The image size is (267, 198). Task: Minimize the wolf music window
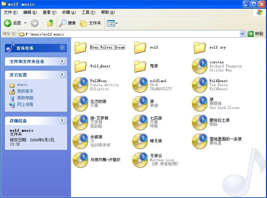246,4
